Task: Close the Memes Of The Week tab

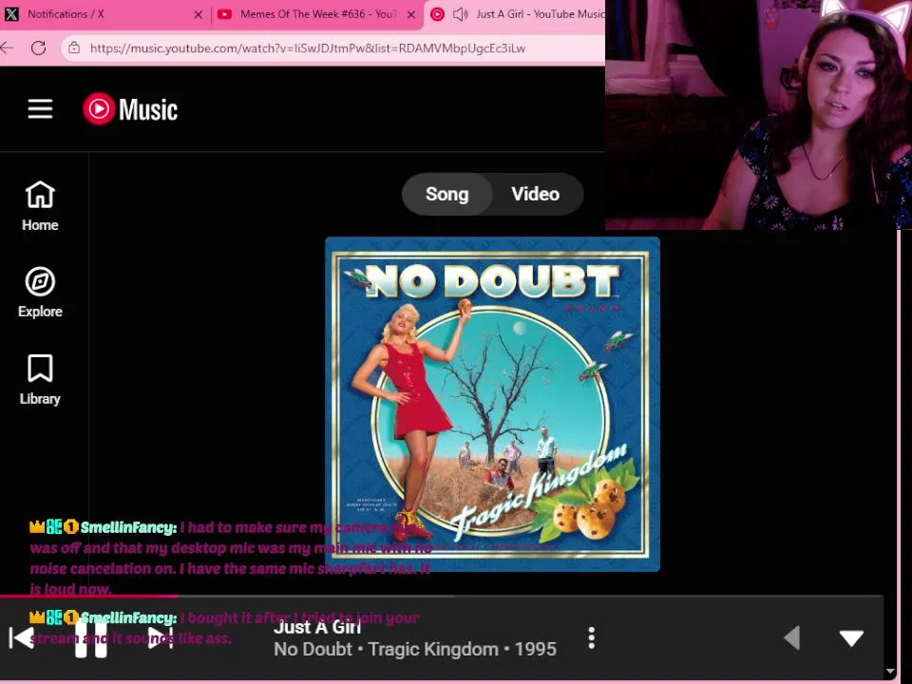Action: click(411, 14)
